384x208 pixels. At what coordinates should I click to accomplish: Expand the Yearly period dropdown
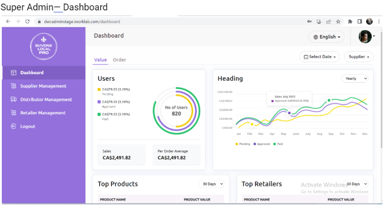pos(355,78)
